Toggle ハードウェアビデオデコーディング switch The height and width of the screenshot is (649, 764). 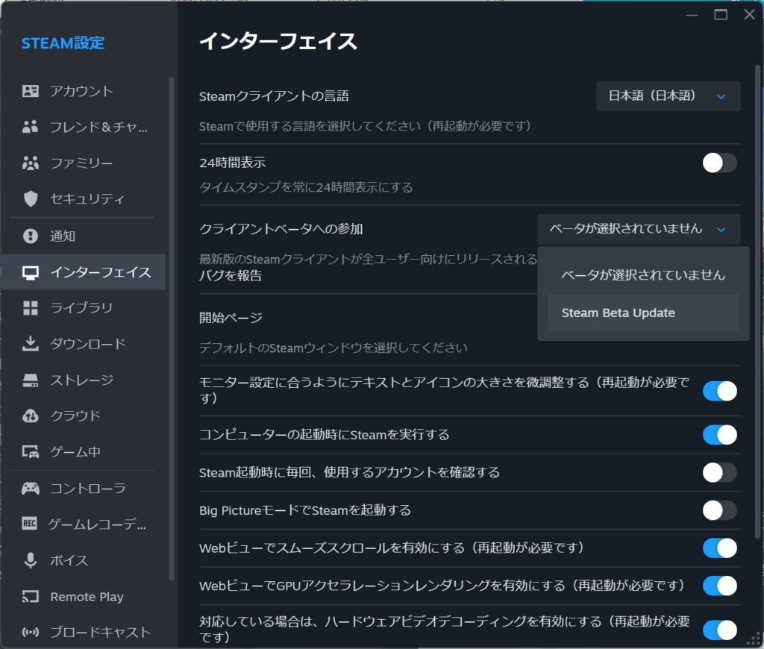pos(719,630)
